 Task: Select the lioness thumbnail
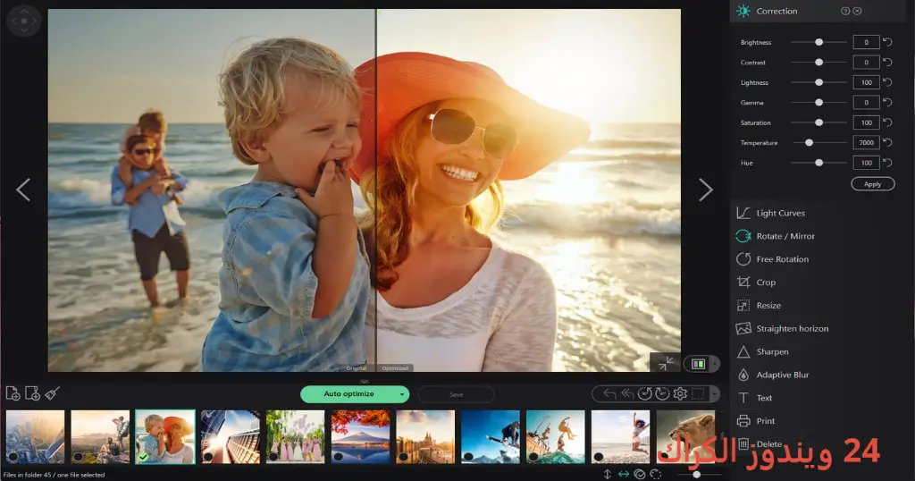tap(685, 436)
